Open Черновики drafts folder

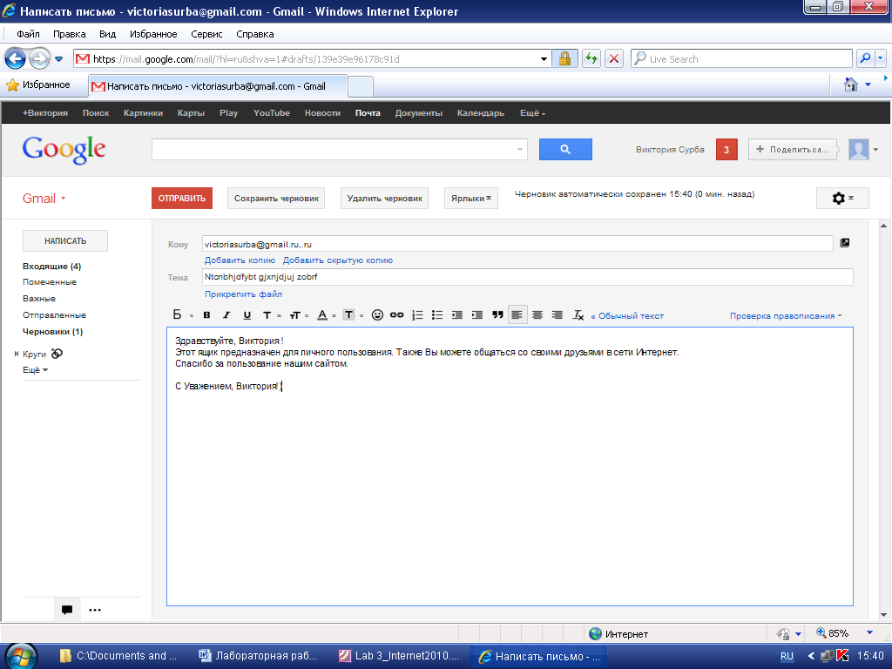[x=53, y=332]
